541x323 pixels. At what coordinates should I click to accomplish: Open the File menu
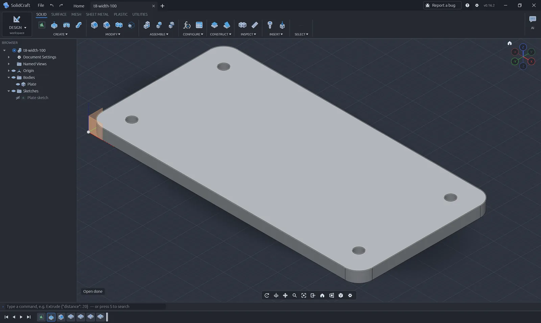(x=41, y=5)
